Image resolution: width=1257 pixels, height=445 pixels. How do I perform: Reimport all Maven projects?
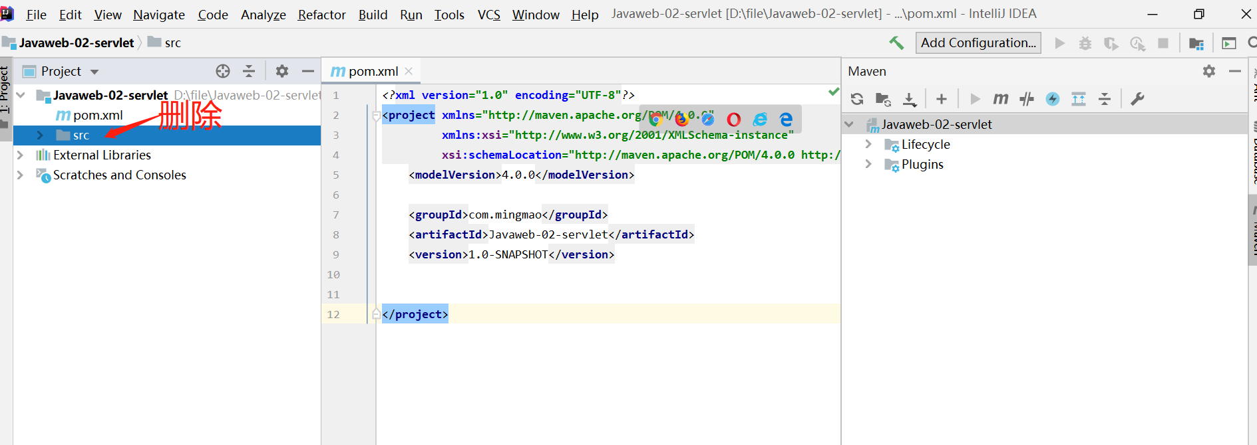(857, 99)
